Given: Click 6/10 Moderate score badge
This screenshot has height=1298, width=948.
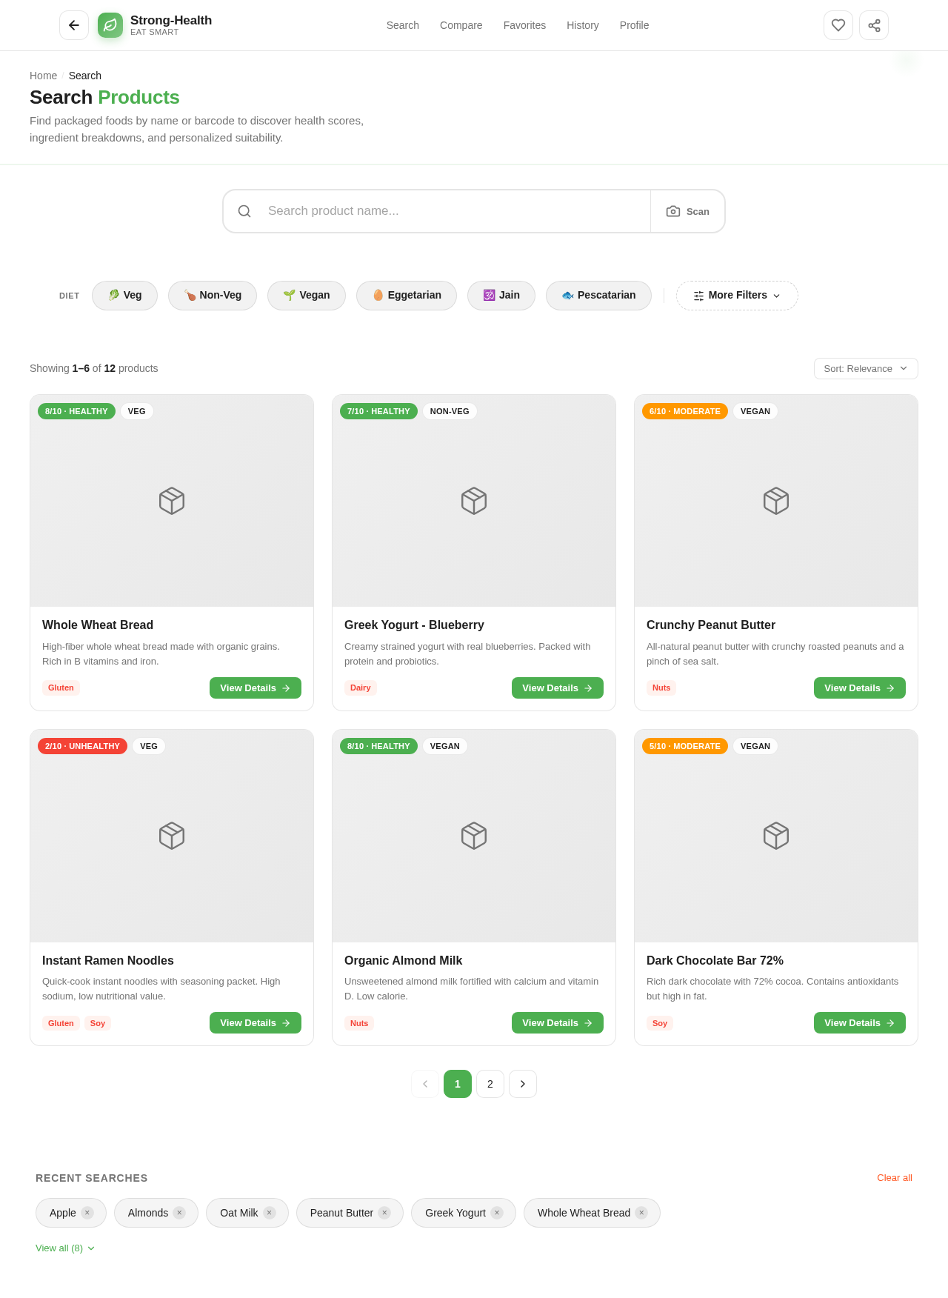Looking at the screenshot, I should click(x=685, y=411).
